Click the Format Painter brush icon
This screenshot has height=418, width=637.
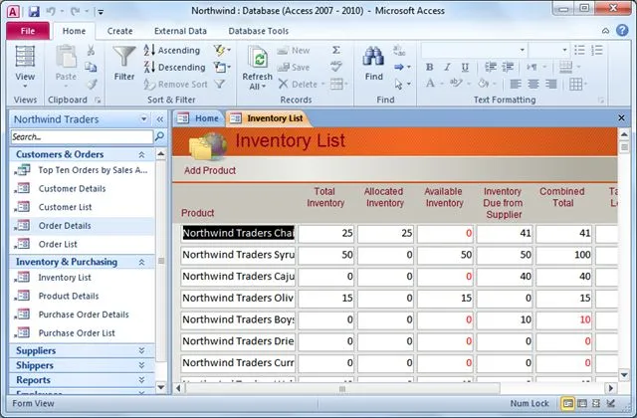click(x=92, y=84)
